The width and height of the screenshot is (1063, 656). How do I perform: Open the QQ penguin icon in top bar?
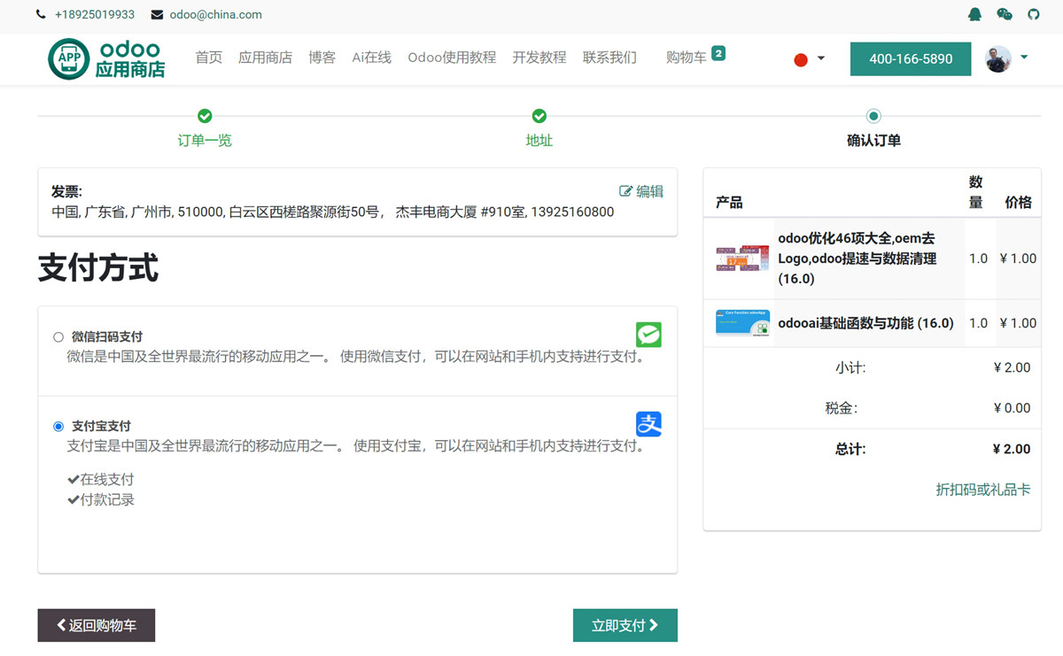(975, 14)
